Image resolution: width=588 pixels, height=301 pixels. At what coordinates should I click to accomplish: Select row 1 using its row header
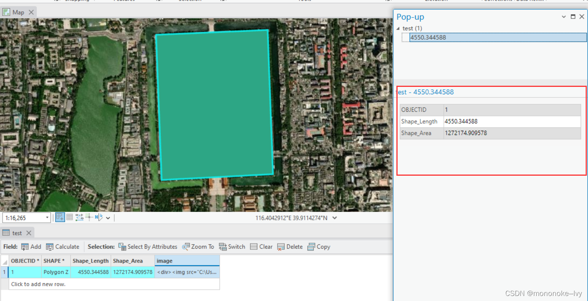point(4,272)
